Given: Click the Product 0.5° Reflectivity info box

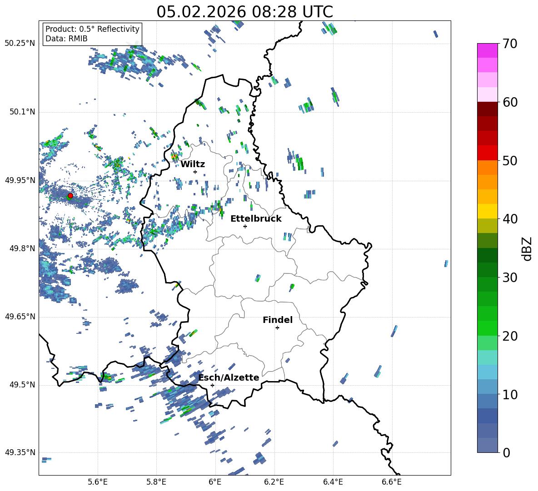Looking at the screenshot, I should 92,34.
